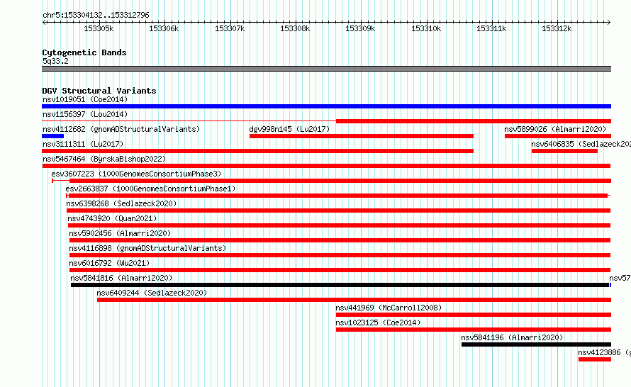The image size is (631, 387).
Task: Click the nsv6409244 red variant bar
Action: pyautogui.click(x=354, y=300)
